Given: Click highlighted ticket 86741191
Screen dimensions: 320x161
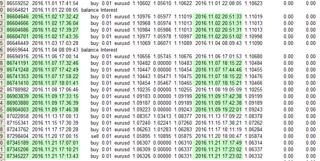Looking at the screenshot, I should (18, 63).
